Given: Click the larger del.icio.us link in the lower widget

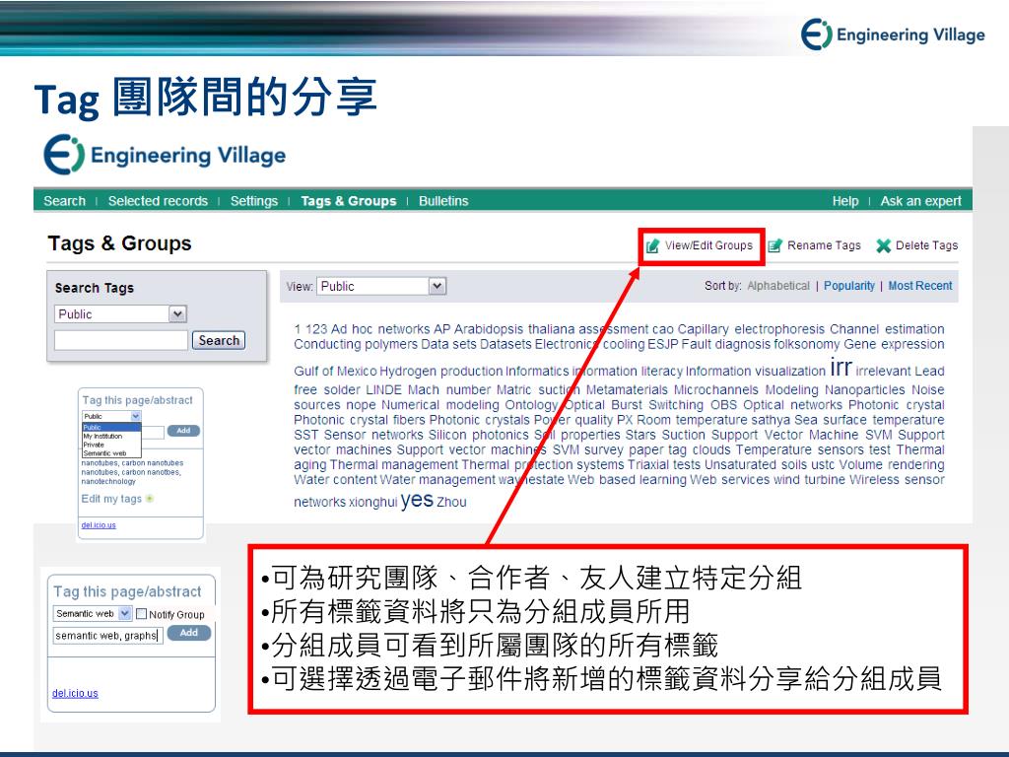Looking at the screenshot, I should pos(75,693).
